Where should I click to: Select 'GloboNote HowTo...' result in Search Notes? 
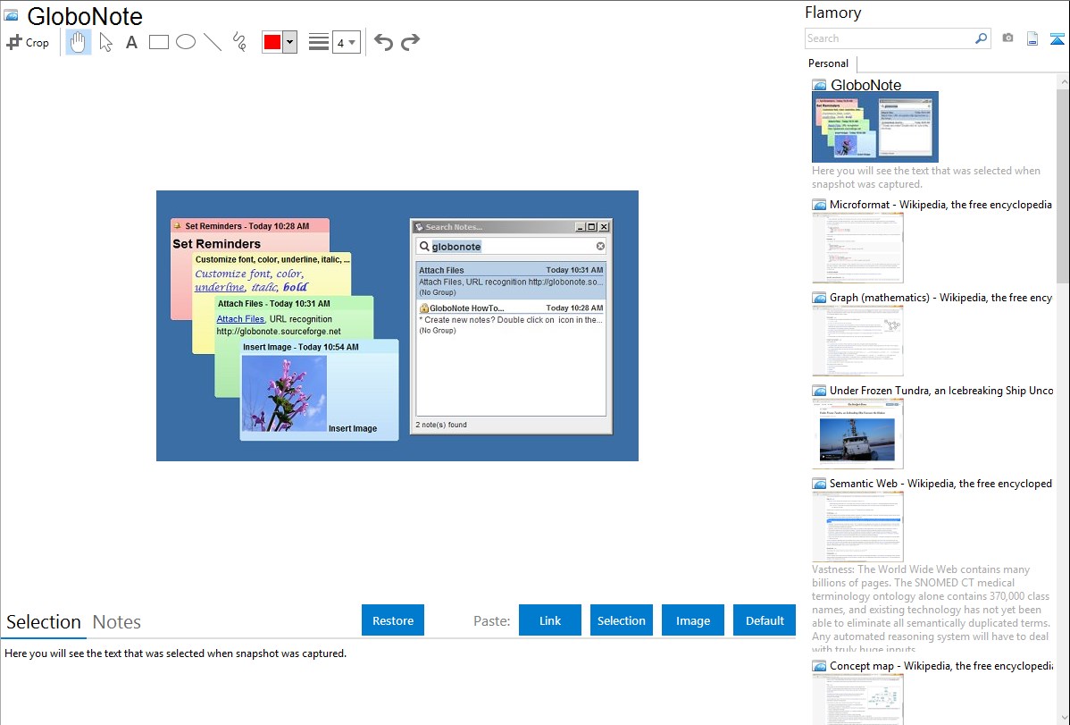click(x=510, y=319)
